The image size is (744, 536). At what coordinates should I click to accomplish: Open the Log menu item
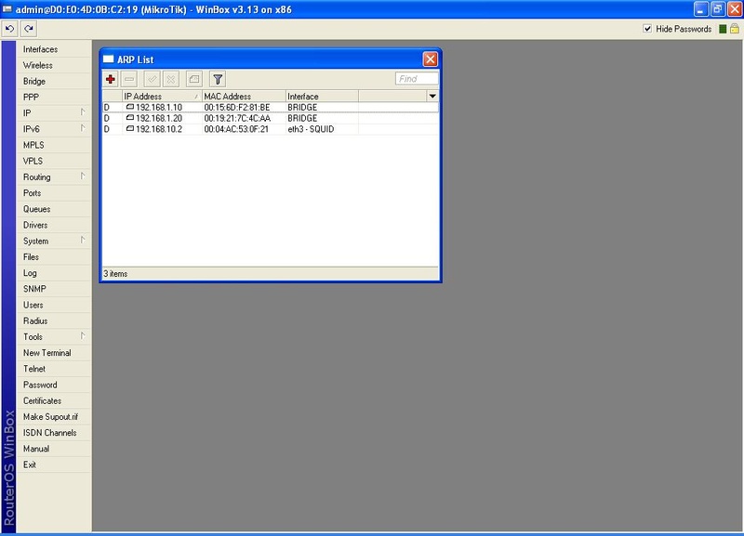tap(54, 273)
